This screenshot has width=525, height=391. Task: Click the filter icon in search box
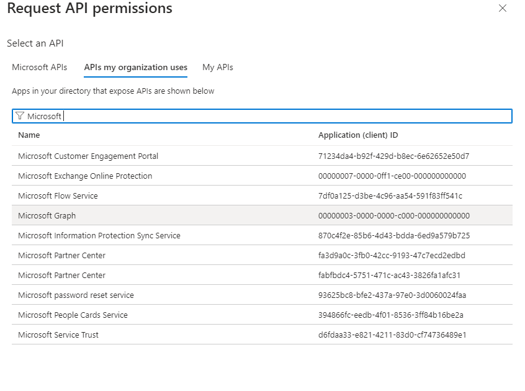tap(20, 116)
